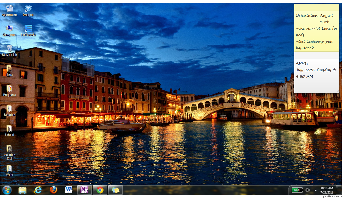Launch Firefox from the taskbar
The width and height of the screenshot is (342, 198).
[x=53, y=190]
